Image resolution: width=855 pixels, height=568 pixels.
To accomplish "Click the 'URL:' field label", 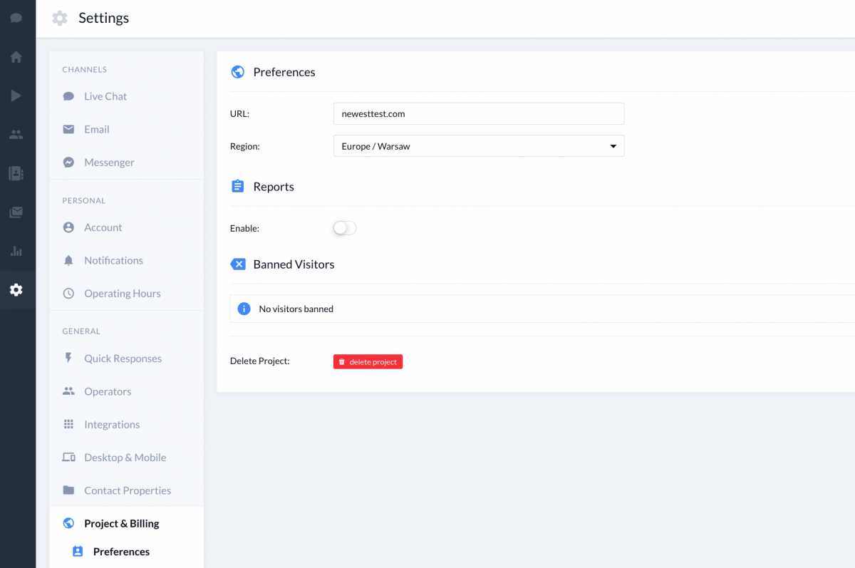I will click(x=239, y=114).
